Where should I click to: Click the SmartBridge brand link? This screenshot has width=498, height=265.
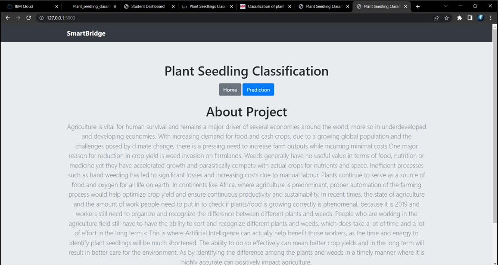click(x=86, y=33)
